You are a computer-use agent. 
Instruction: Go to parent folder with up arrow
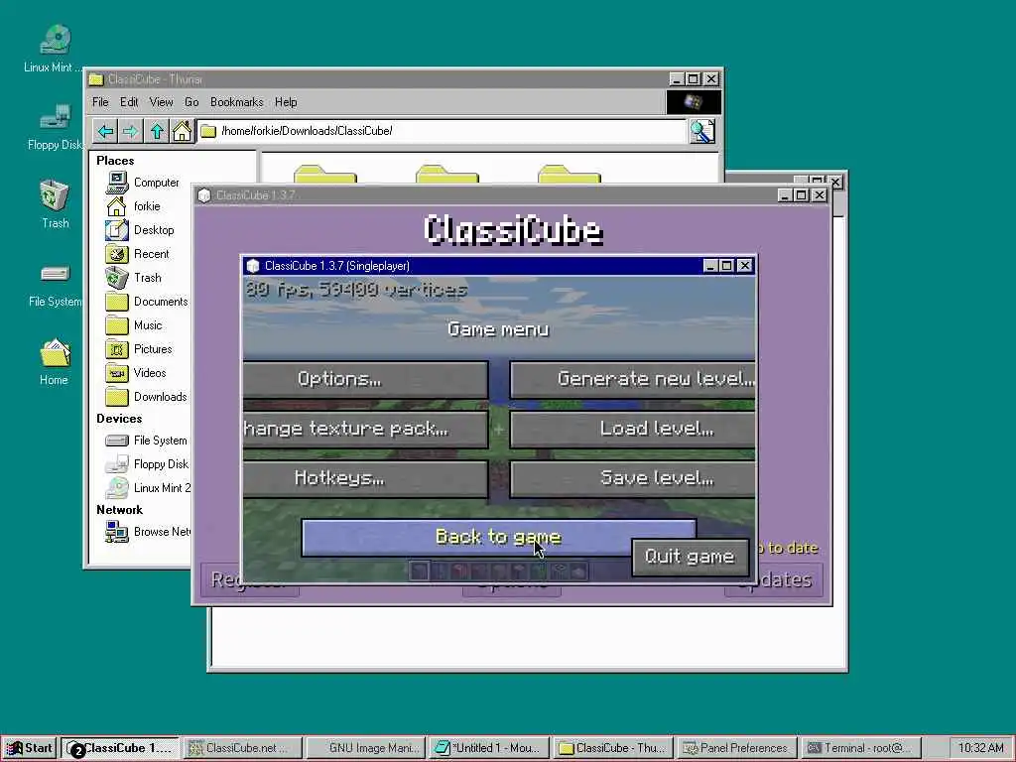click(157, 132)
